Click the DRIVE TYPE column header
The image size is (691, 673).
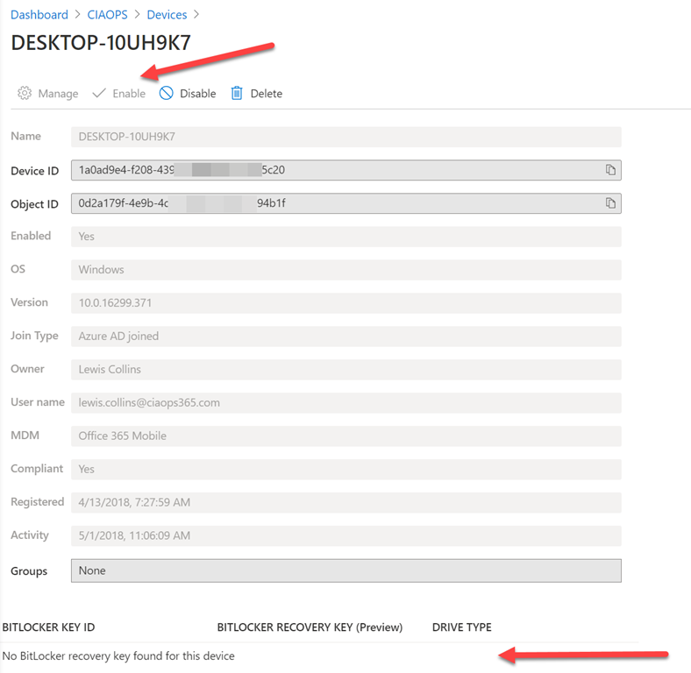[x=461, y=627]
